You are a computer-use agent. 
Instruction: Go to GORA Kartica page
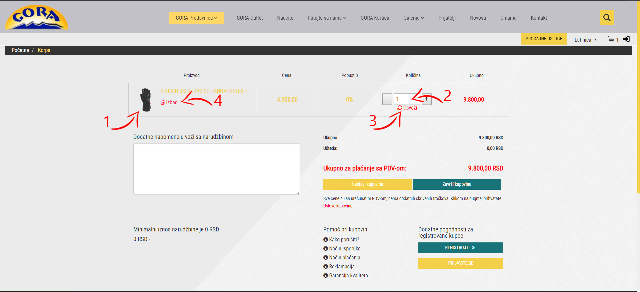tap(375, 18)
